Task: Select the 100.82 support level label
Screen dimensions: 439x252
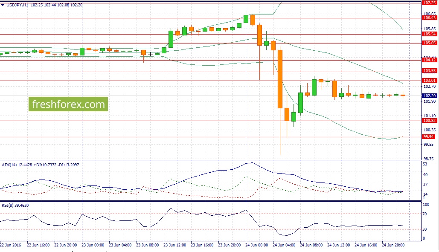Action: (x=429, y=121)
